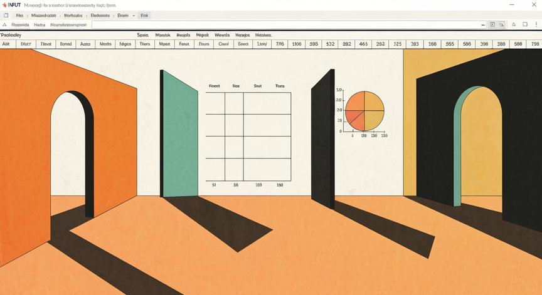Click the square icon next to the bell
542x295 pixels.
524,24
